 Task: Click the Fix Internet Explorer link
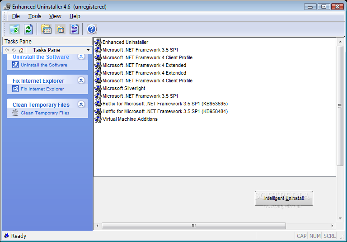pos(42,89)
